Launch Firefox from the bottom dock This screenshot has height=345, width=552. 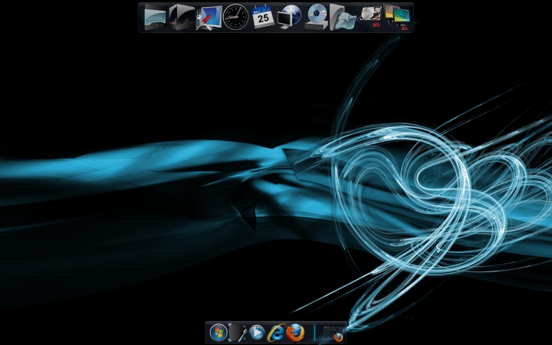click(x=295, y=333)
